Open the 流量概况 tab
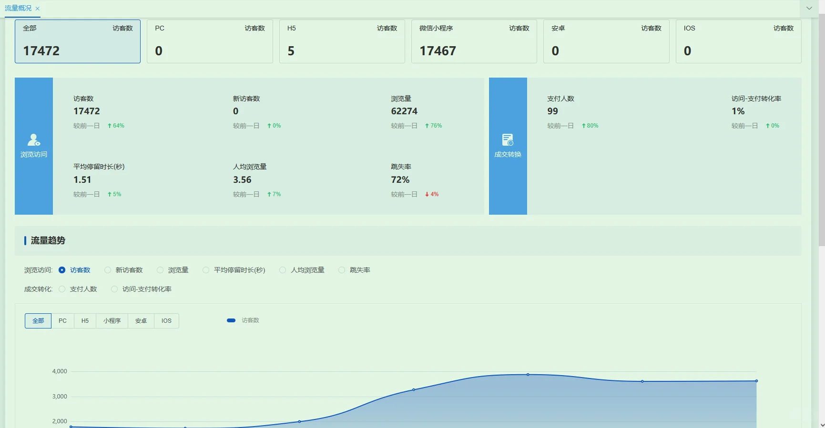This screenshot has height=428, width=825. 18,8
